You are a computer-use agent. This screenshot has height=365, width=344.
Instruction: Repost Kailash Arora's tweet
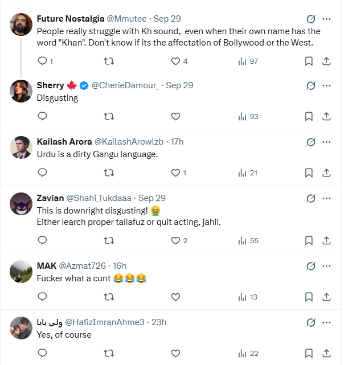pos(109,173)
